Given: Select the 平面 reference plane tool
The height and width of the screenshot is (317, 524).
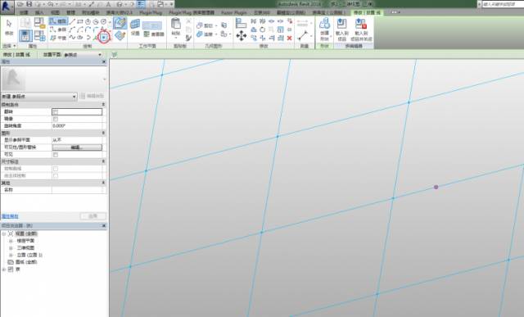Looking at the screenshot, I should click(58, 38).
